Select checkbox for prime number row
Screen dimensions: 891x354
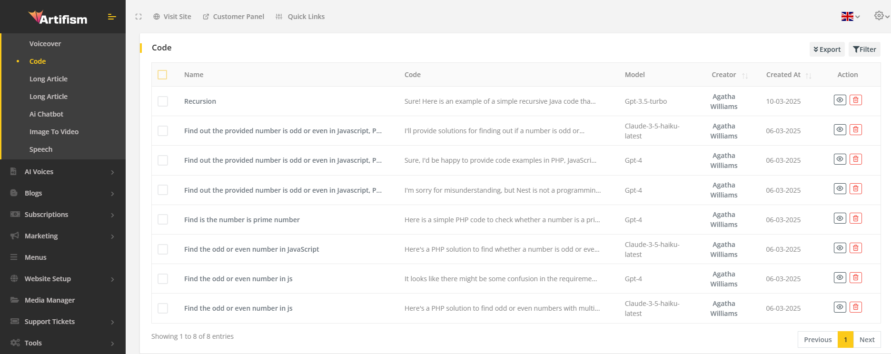(163, 219)
